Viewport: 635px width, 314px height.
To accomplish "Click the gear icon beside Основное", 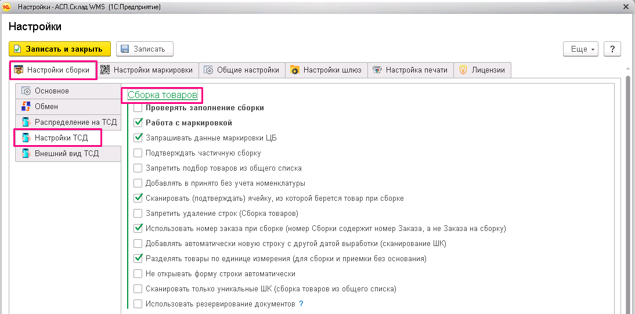I will point(26,91).
